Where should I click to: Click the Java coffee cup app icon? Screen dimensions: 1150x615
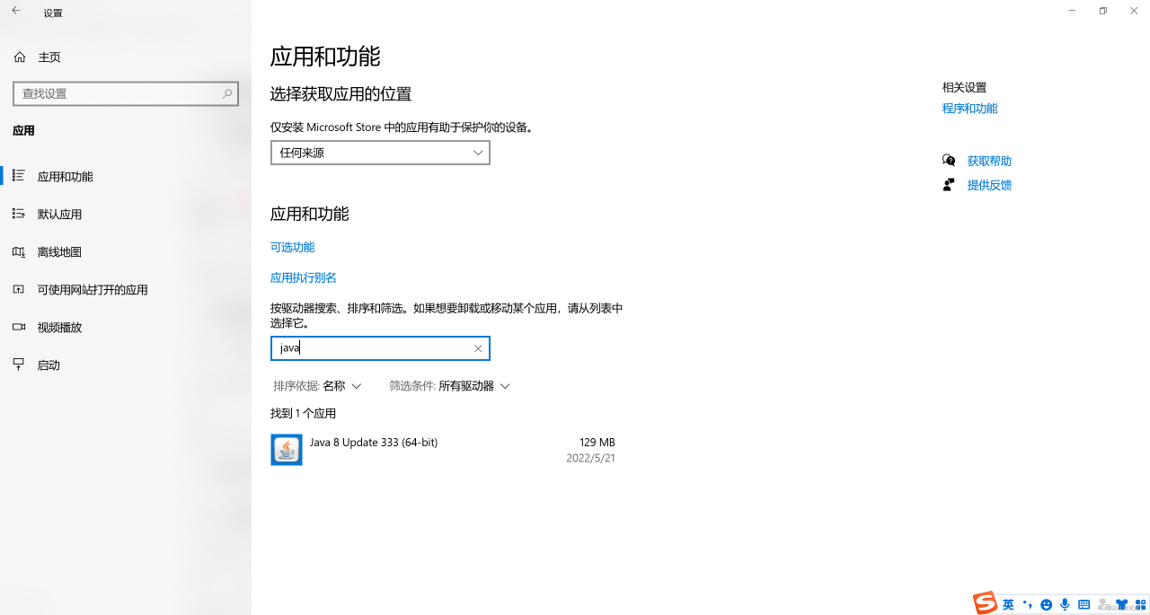pos(287,450)
